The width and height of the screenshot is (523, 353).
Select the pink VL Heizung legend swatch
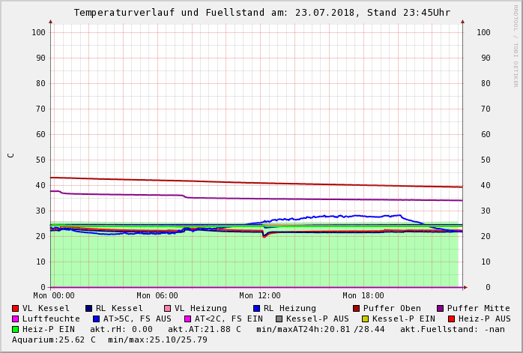pyautogui.click(x=168, y=309)
